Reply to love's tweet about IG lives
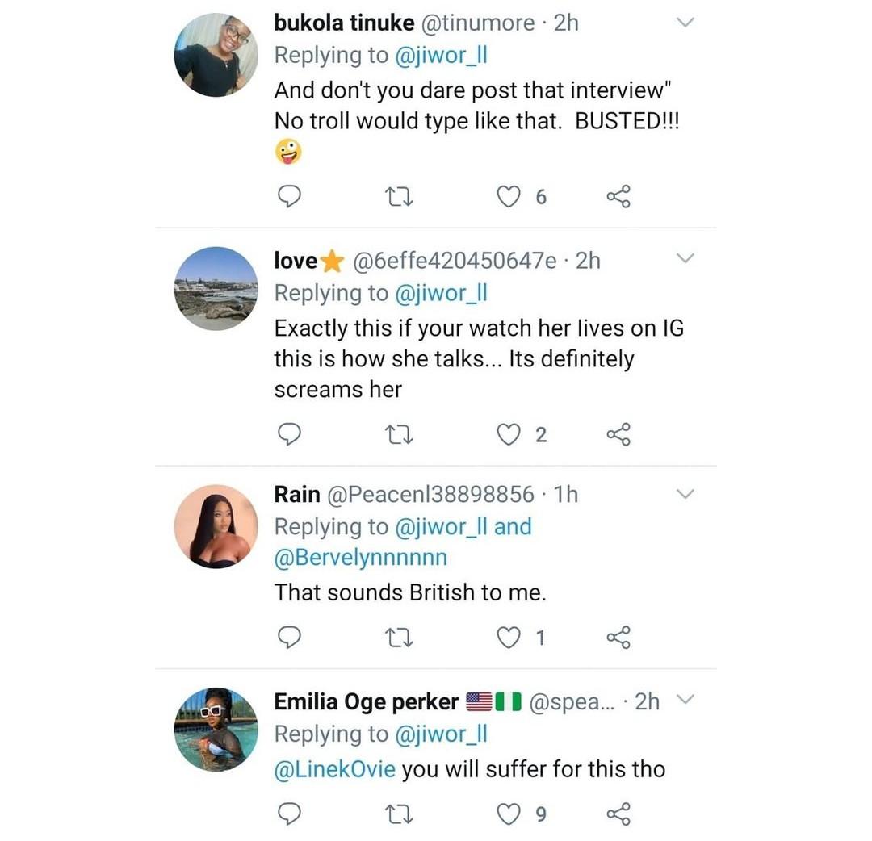872x841 pixels. pyautogui.click(x=290, y=435)
